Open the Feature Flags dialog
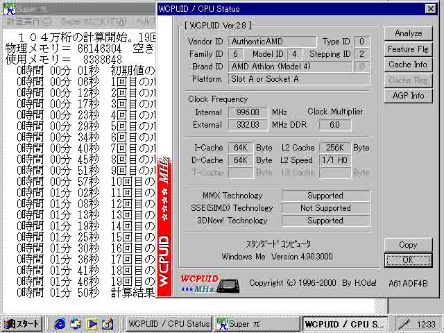Screen dimensions: 444x333 408,49
